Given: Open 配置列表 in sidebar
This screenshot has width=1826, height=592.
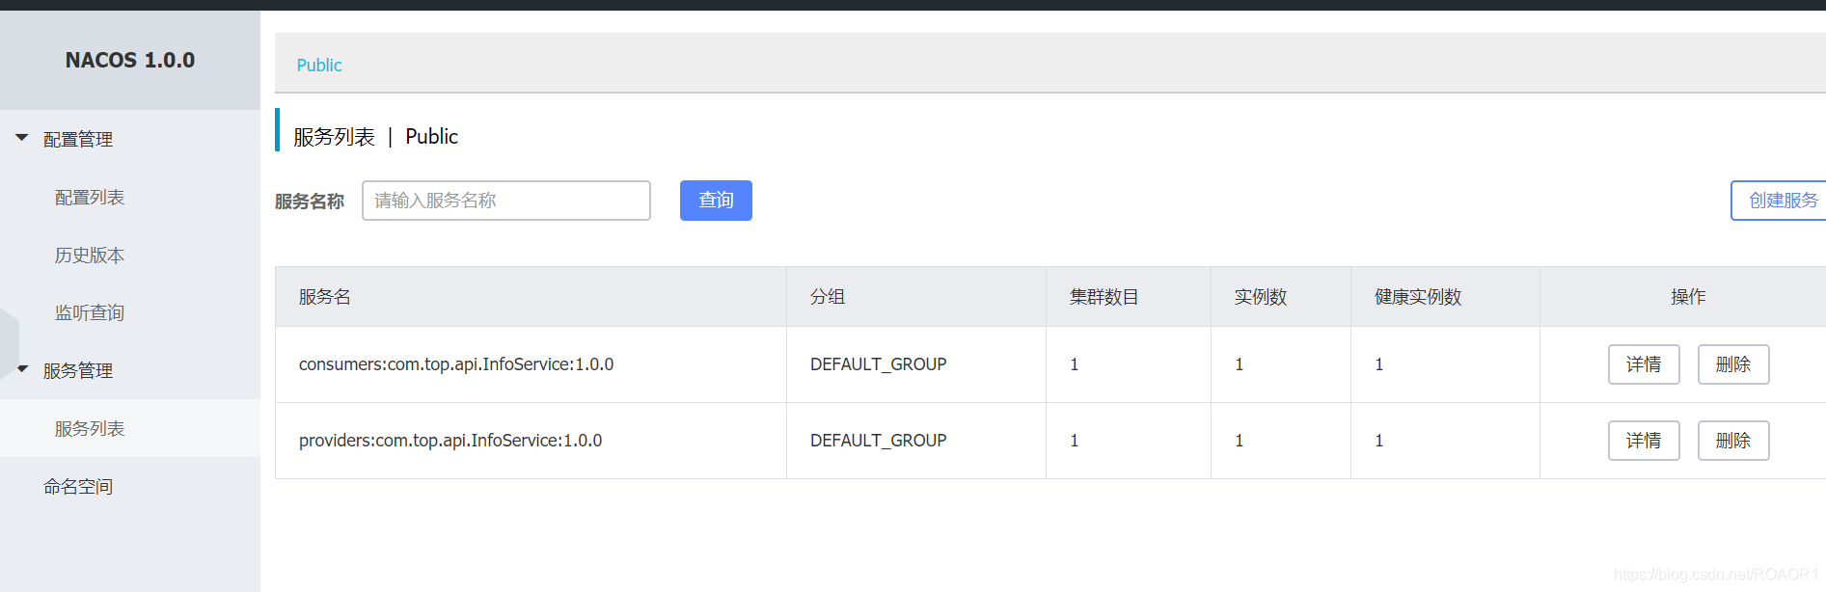Looking at the screenshot, I should 90,197.
